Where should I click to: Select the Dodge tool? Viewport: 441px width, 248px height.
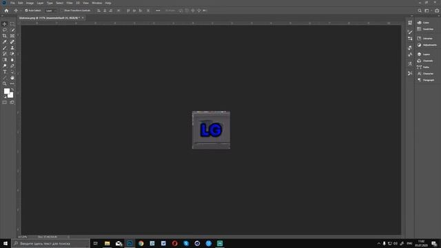[x=5, y=66]
